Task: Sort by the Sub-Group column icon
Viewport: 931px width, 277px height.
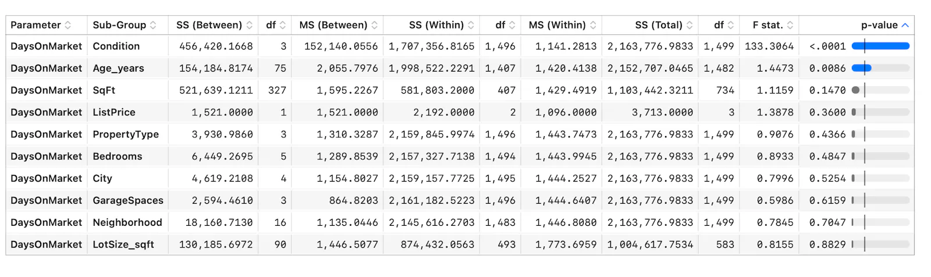Action: 153,25
